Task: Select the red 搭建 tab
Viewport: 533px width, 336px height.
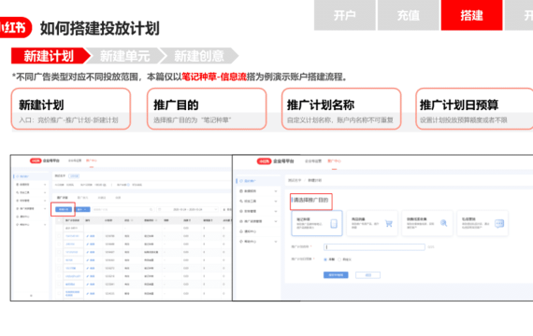Action: [472, 15]
